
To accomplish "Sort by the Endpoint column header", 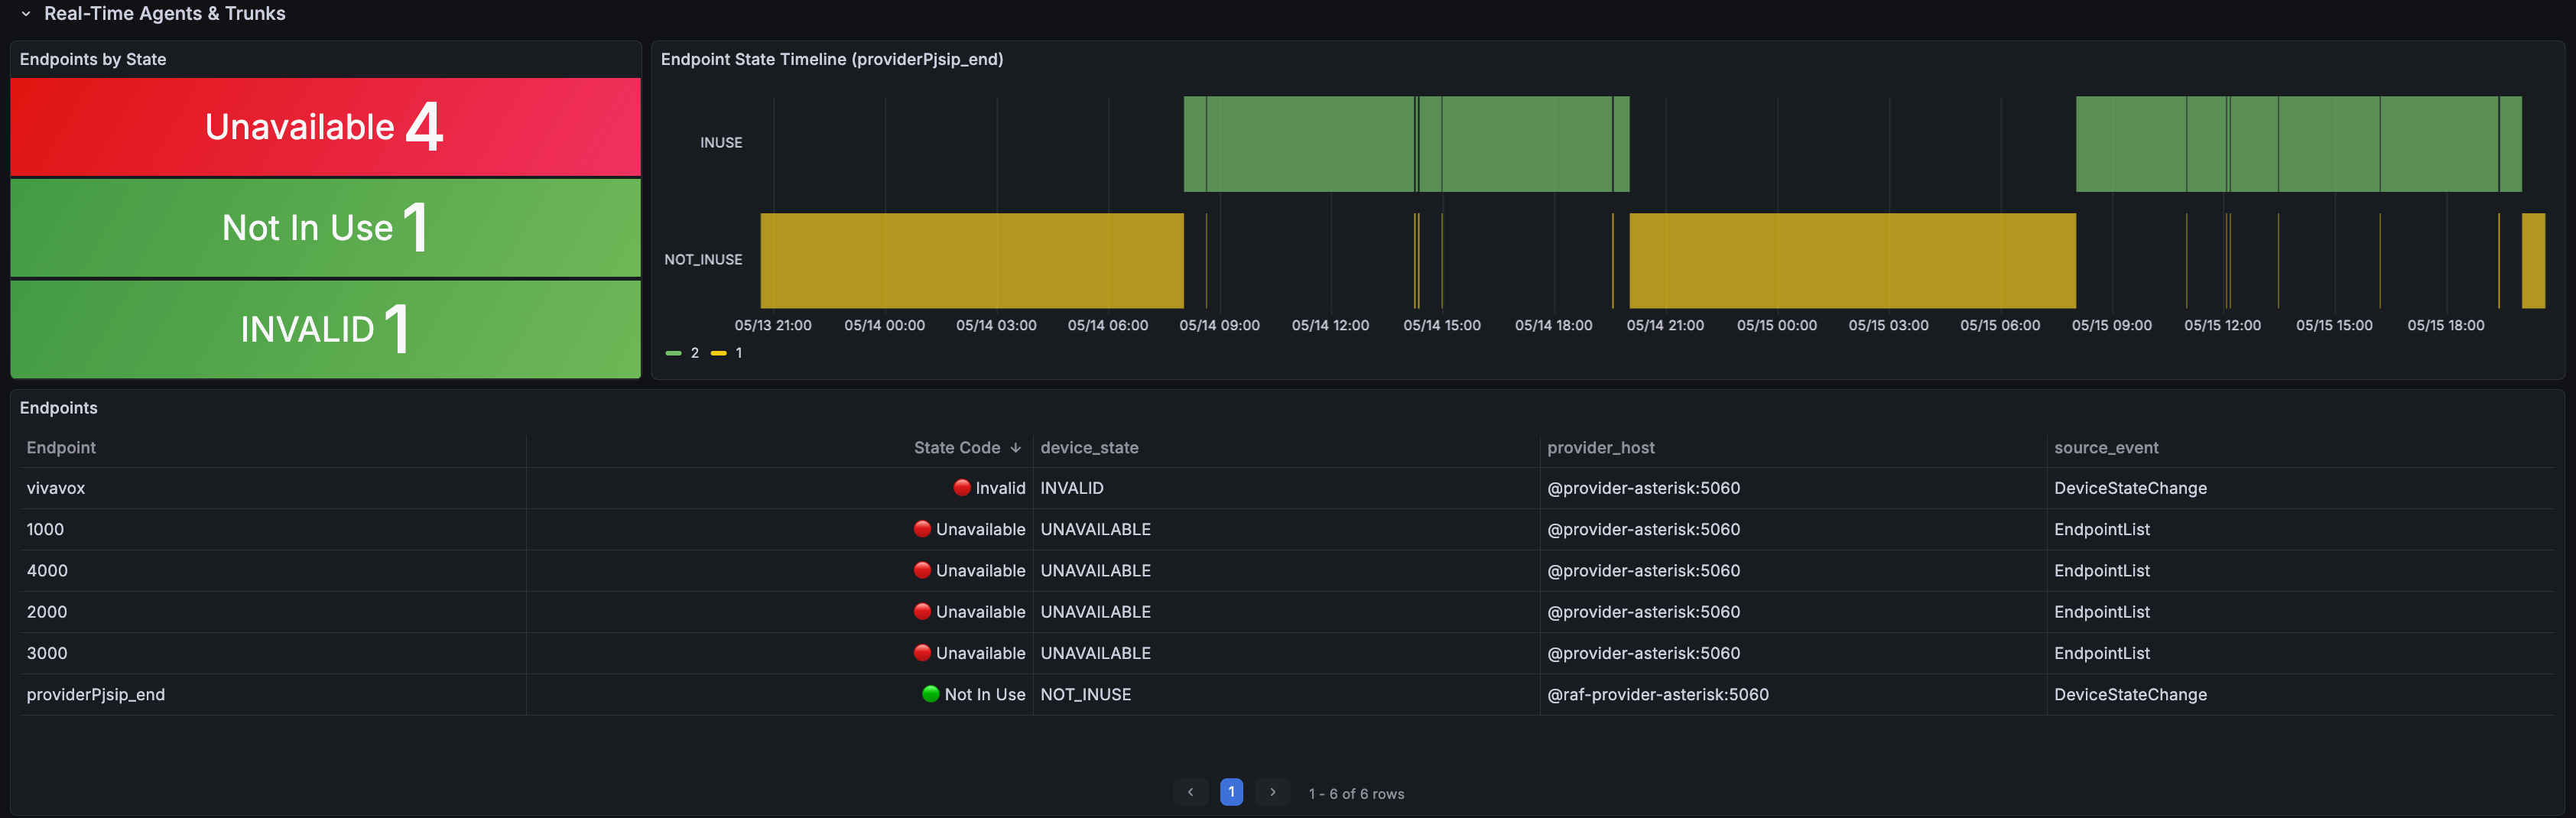I will (61, 448).
